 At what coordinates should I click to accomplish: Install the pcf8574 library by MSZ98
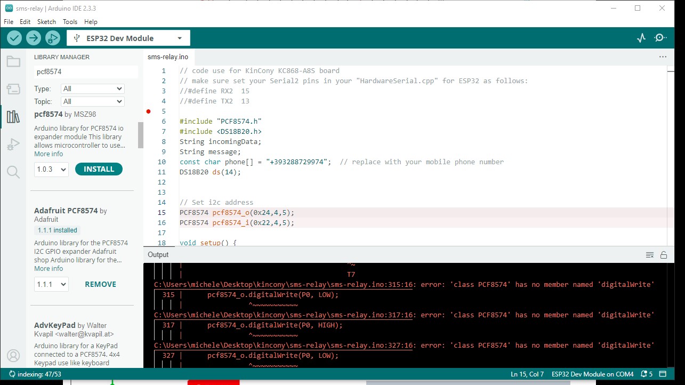coord(99,169)
